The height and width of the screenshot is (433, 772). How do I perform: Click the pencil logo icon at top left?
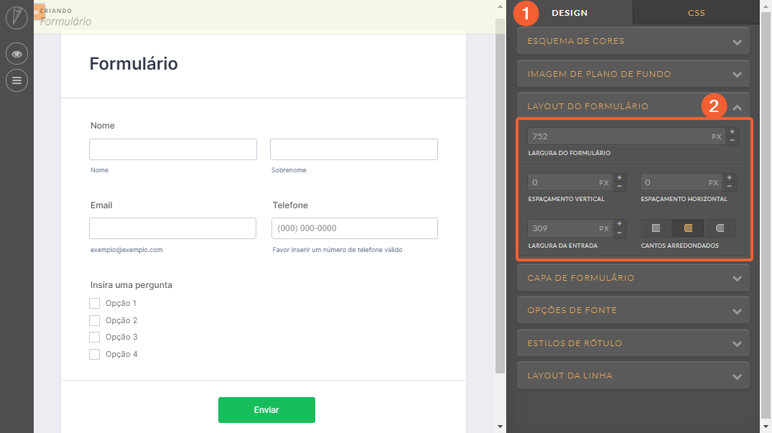pos(17,17)
